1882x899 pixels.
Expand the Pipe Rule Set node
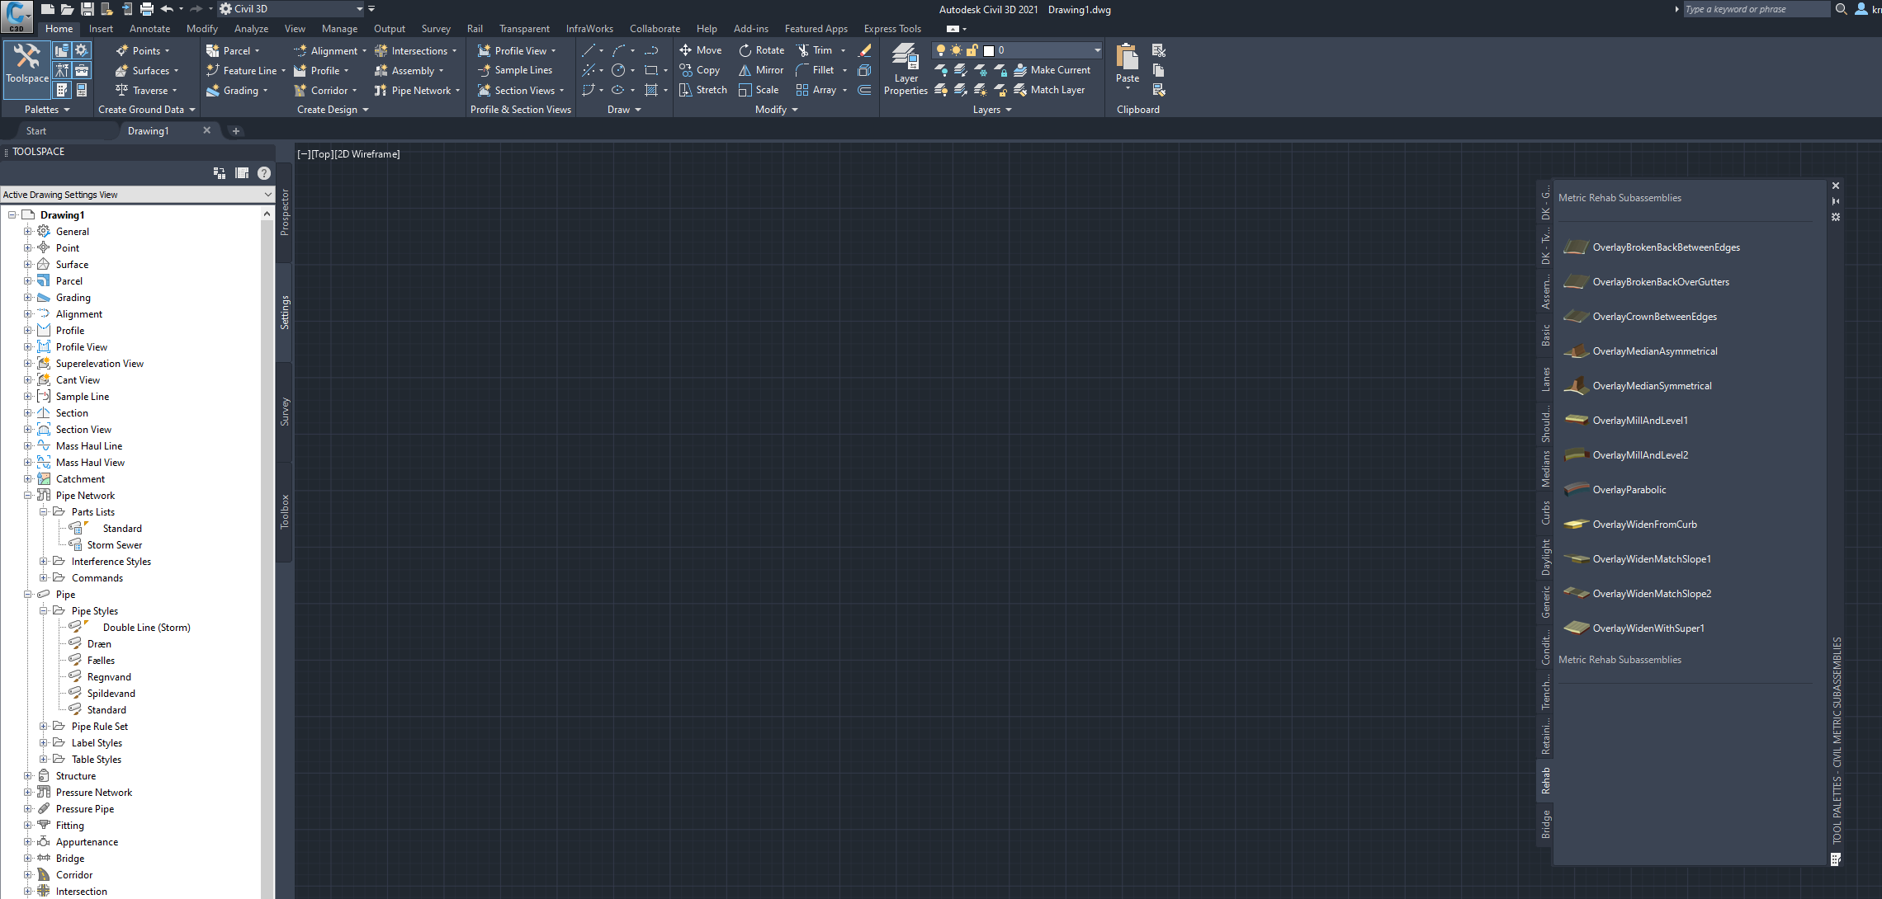click(x=42, y=727)
